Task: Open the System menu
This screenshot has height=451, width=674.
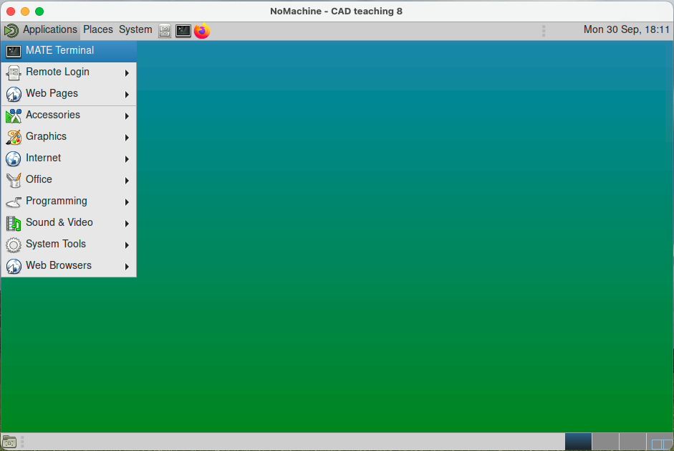Action: pos(135,29)
